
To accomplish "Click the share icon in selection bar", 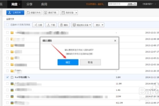I will (x=36, y=25).
